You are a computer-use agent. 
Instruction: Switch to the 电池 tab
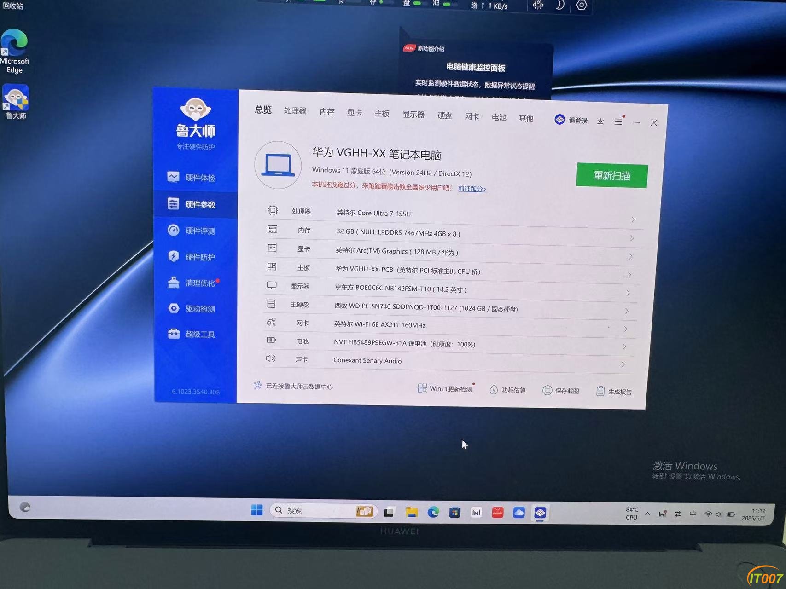pos(499,117)
